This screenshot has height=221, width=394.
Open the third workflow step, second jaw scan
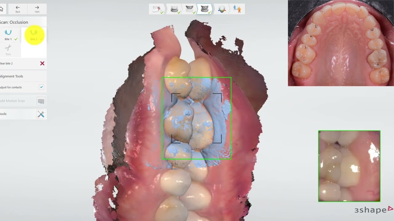189,9
